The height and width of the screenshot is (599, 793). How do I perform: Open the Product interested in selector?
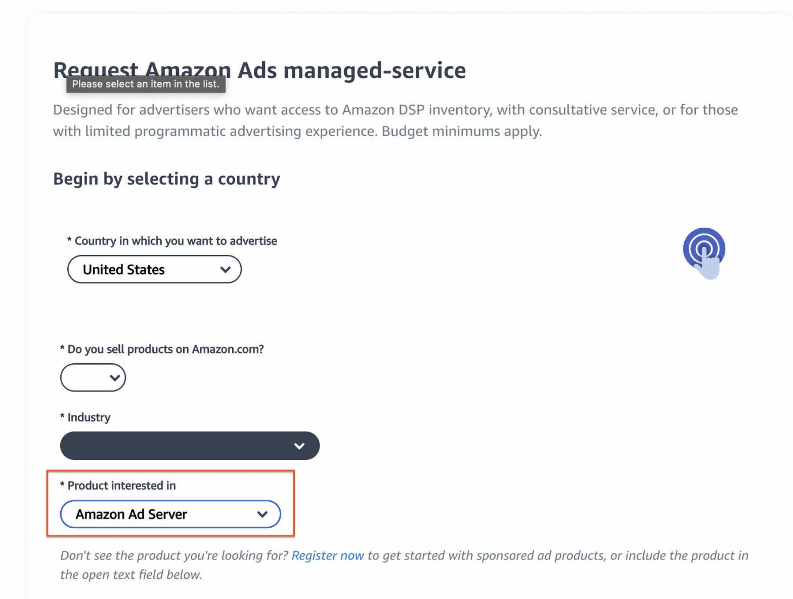coord(170,514)
